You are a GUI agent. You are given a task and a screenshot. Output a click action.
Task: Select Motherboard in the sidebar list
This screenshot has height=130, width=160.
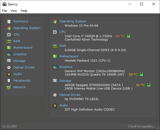point(23,48)
